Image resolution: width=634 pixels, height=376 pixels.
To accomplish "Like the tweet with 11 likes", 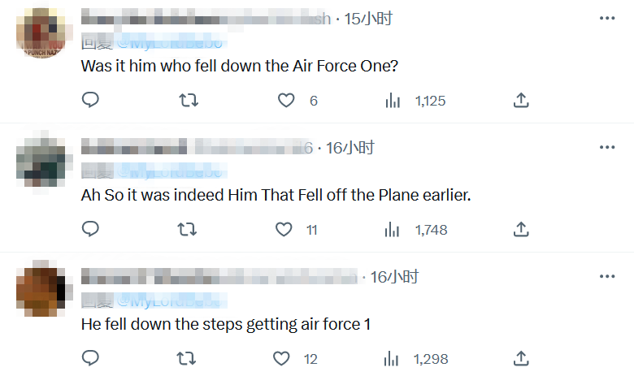I will pos(284,230).
